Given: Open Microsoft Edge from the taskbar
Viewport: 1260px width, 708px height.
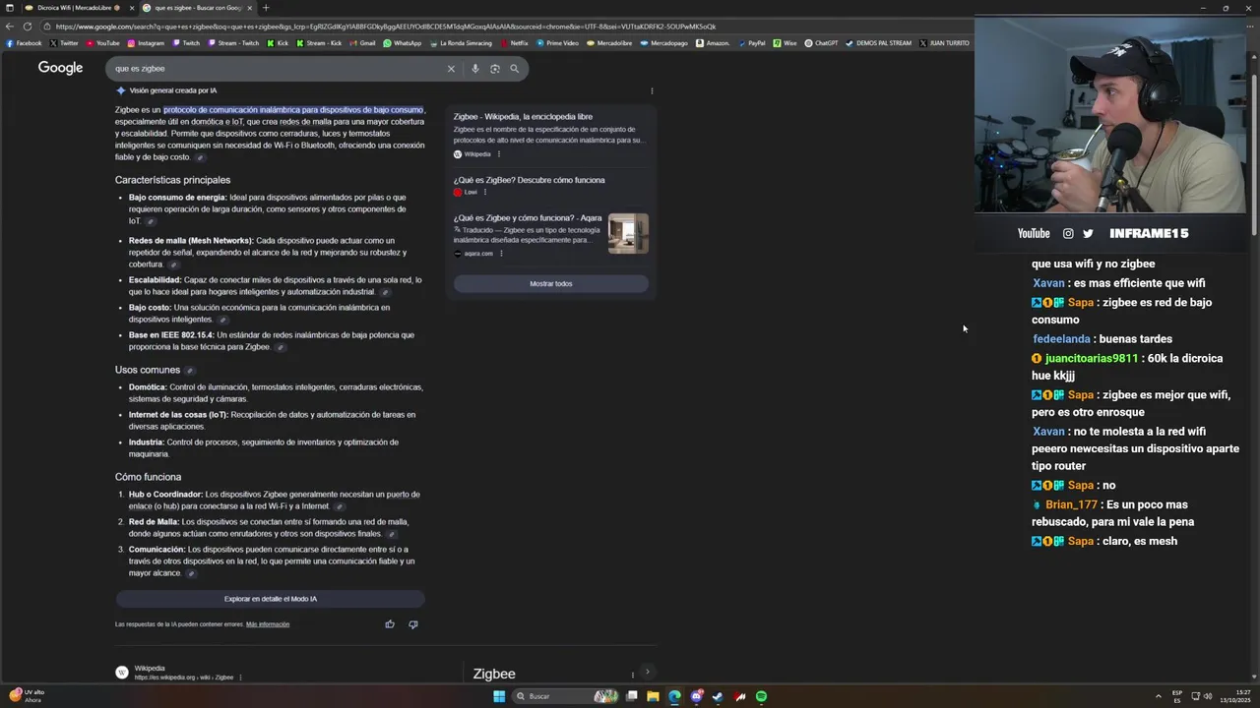Looking at the screenshot, I should click(674, 696).
